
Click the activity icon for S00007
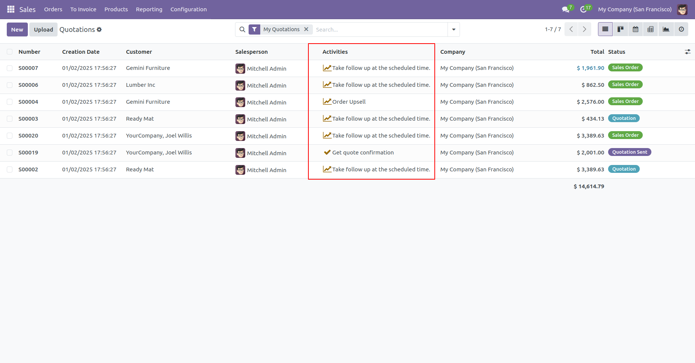327,68
